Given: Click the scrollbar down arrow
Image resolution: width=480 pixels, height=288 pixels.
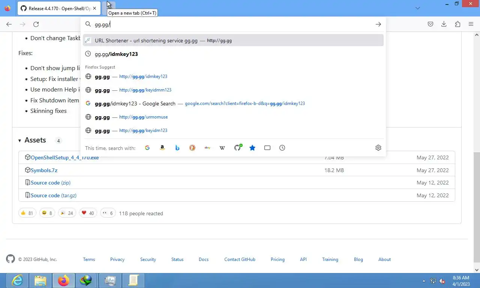Looking at the screenshot, I should (x=477, y=270).
